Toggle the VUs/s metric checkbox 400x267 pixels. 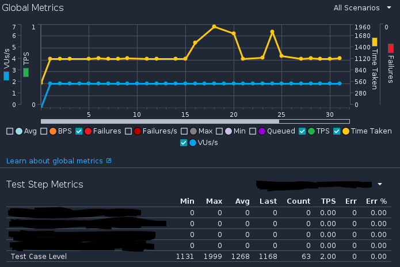click(184, 143)
